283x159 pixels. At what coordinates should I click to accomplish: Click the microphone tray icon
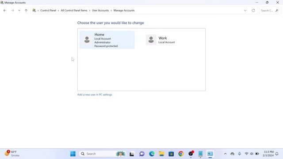240,154
